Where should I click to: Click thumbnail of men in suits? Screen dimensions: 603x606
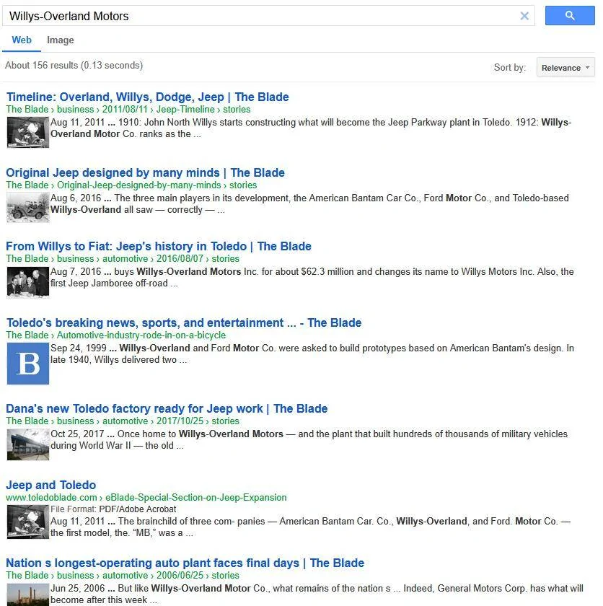28,282
